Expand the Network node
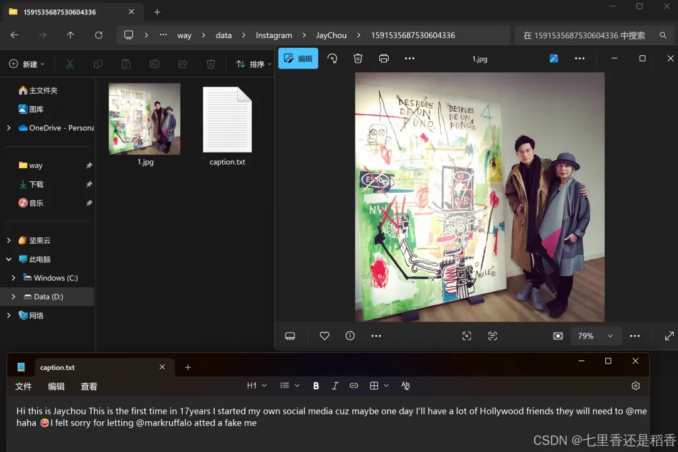 click(9, 316)
